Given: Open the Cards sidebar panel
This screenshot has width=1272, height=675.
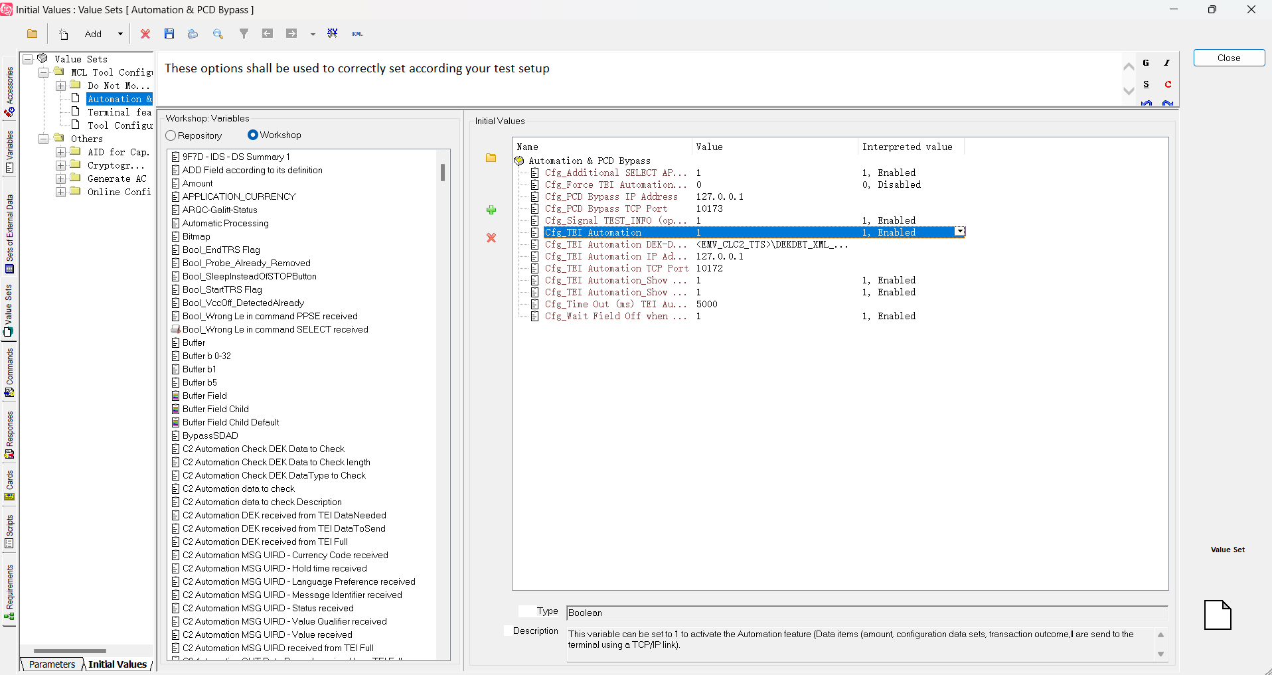Looking at the screenshot, I should click(x=9, y=485).
